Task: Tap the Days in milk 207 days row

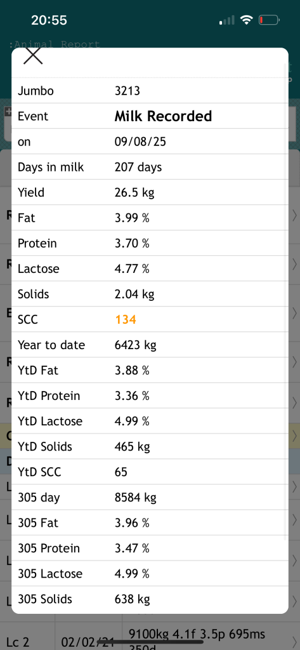Action: pos(150,167)
